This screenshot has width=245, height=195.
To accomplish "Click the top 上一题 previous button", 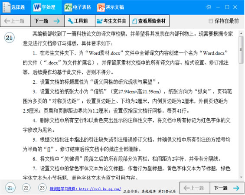I will (15, 21).
